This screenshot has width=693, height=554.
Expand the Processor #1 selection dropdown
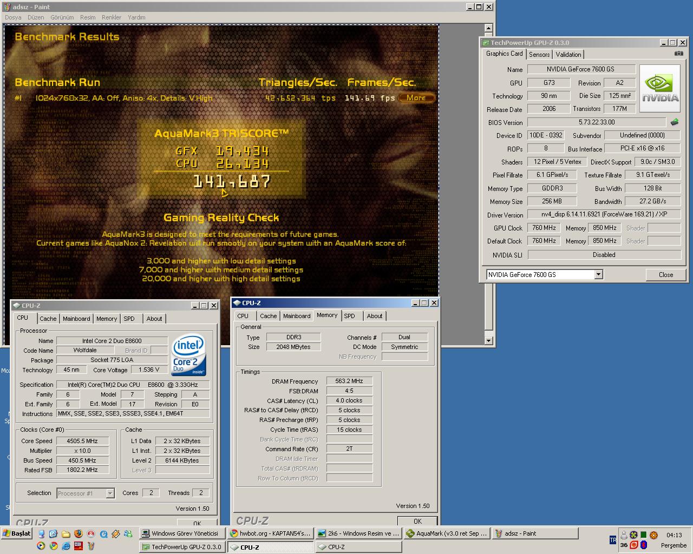(110, 493)
